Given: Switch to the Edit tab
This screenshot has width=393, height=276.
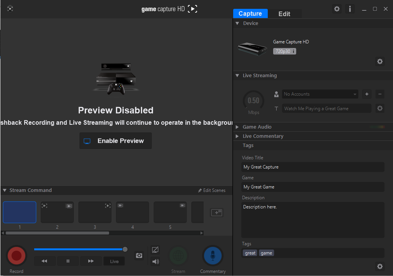Looking at the screenshot, I should 284,14.
